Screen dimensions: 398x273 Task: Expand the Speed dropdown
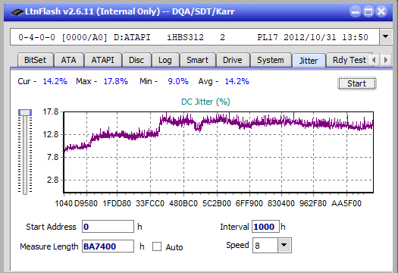click(284, 245)
